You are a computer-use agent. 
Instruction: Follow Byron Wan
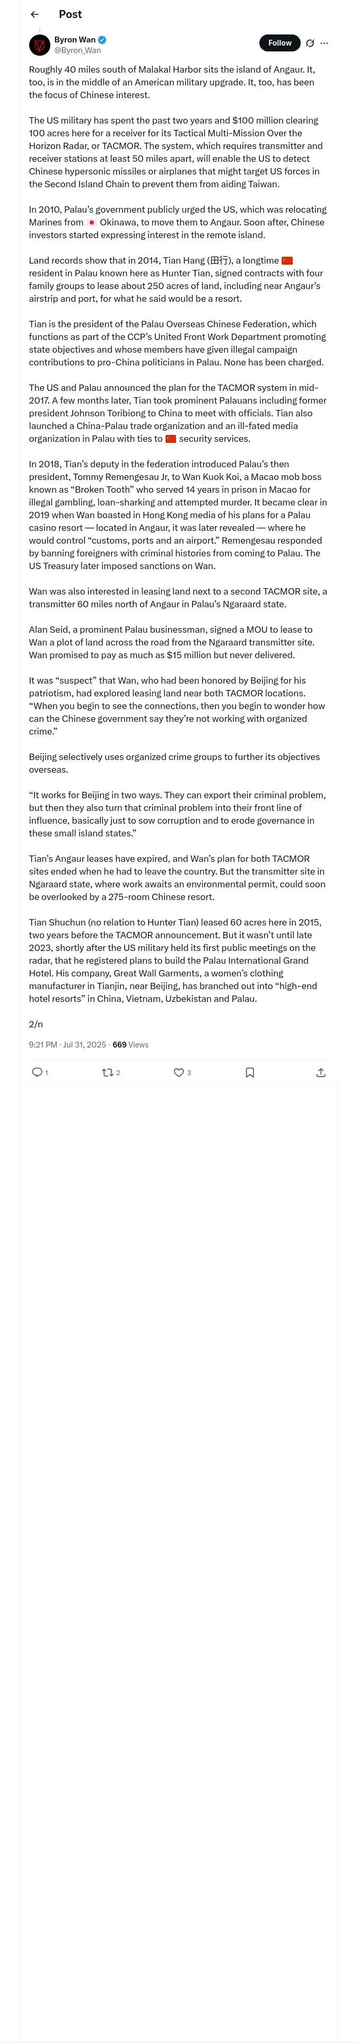[x=280, y=43]
